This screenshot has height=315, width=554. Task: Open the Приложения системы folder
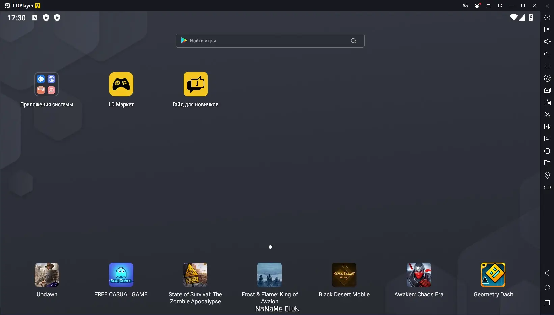tap(47, 84)
